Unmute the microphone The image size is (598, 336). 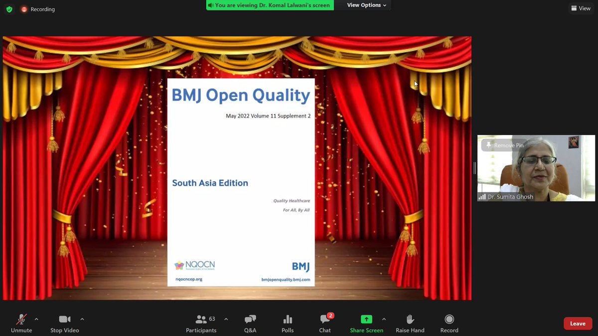tap(21, 323)
